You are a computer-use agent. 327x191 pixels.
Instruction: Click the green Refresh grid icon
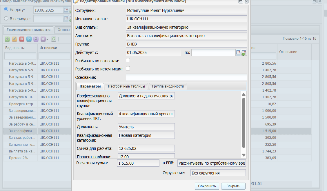[54, 39]
